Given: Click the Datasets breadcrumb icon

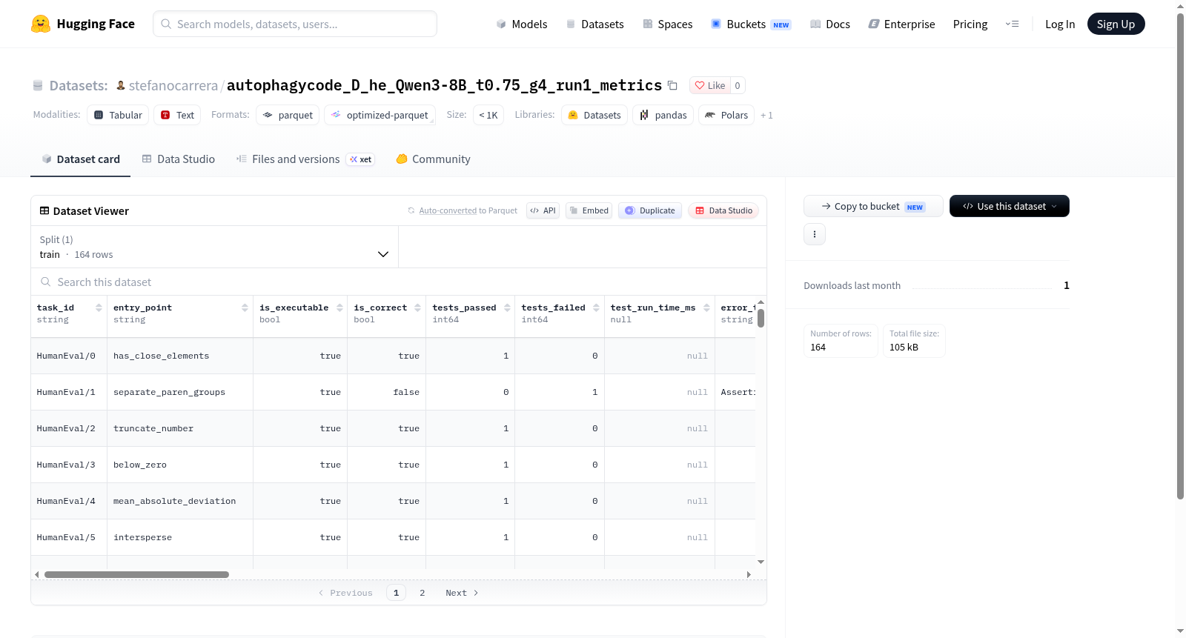Looking at the screenshot, I should [38, 86].
